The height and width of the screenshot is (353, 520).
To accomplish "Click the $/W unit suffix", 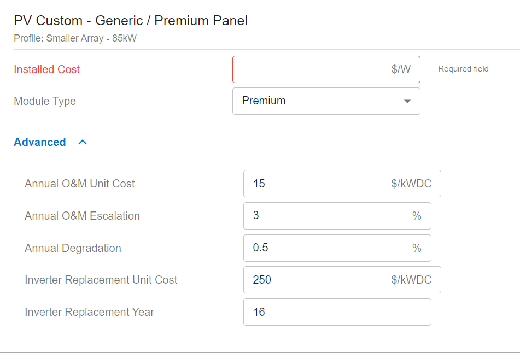I will (x=401, y=69).
